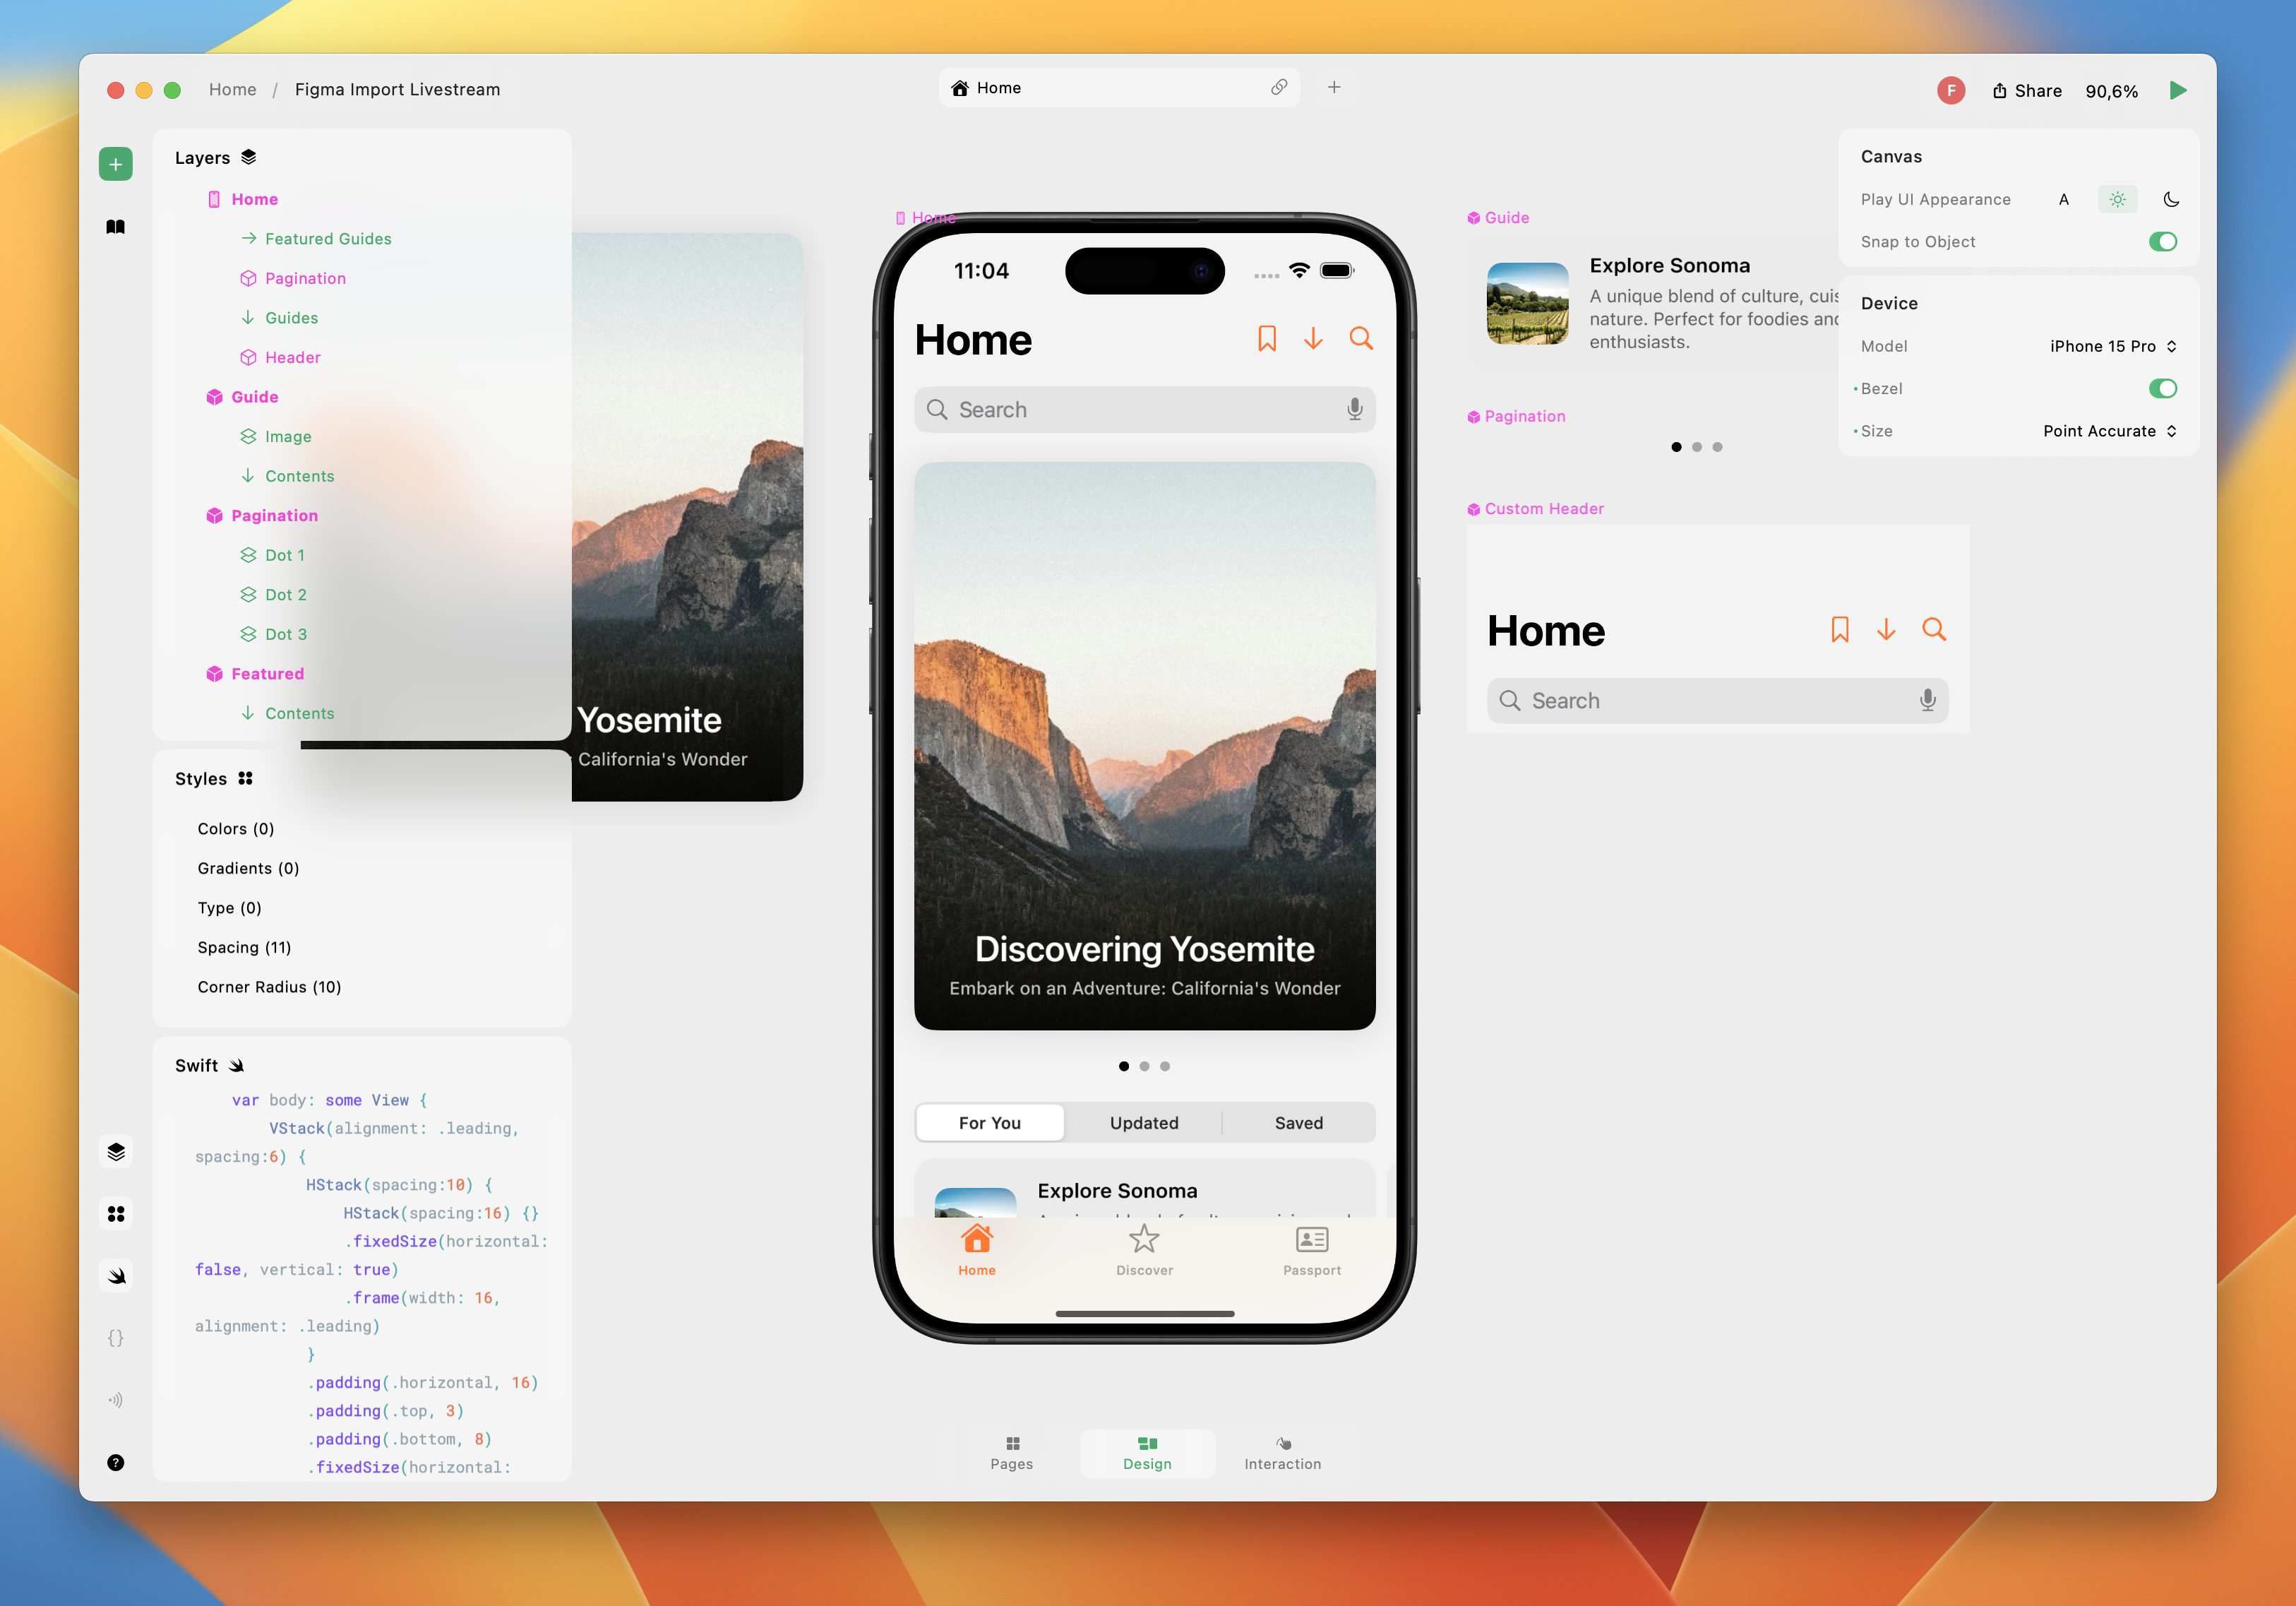Image resolution: width=2296 pixels, height=1606 pixels.
Task: Click the green play preview button
Action: (2178, 91)
